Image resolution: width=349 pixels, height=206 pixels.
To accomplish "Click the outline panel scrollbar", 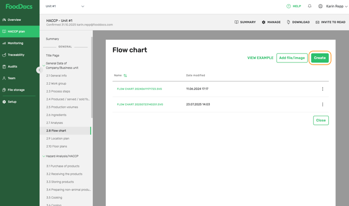I will (x=92, y=78).
